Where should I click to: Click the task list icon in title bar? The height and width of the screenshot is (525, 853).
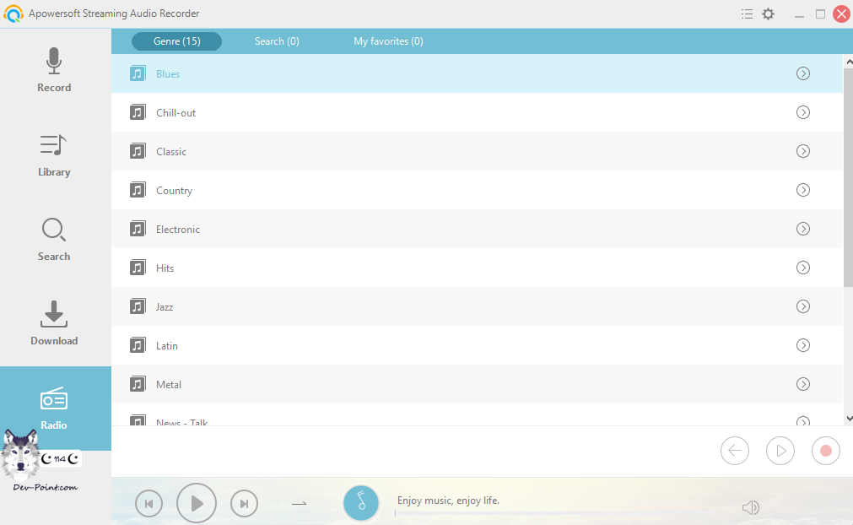coord(747,14)
